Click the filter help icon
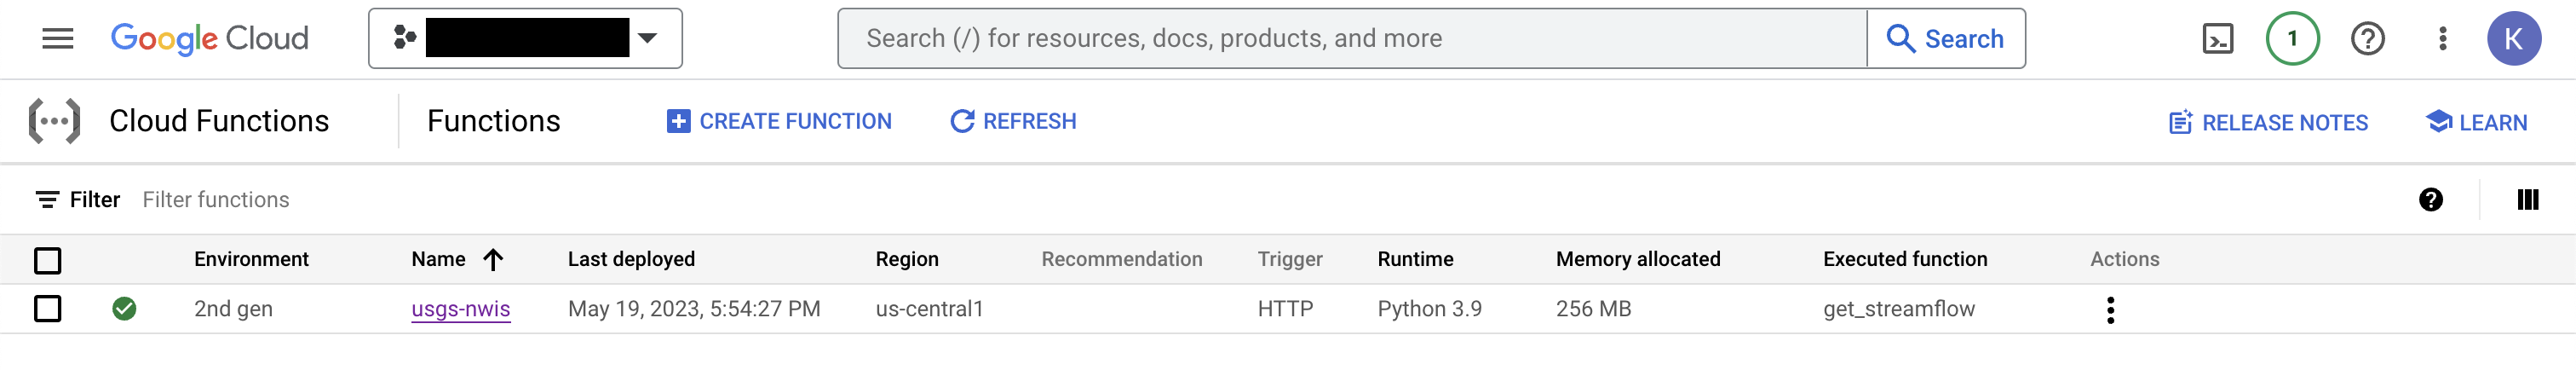This screenshot has height=370, width=2576. (x=2430, y=200)
